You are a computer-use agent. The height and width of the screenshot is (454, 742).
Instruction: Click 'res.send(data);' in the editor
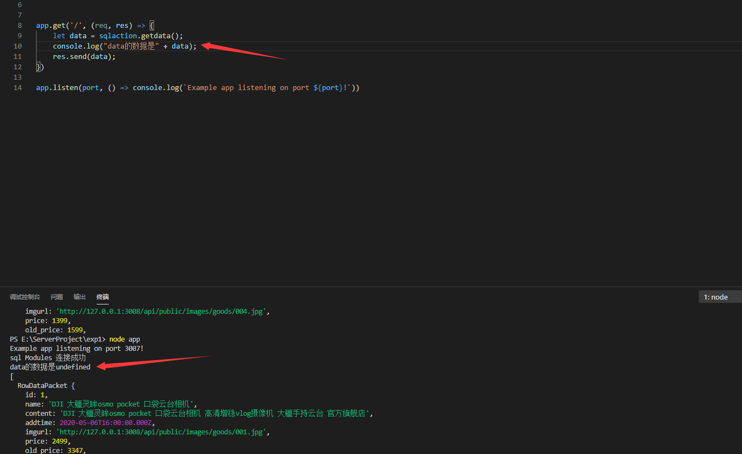pos(84,57)
